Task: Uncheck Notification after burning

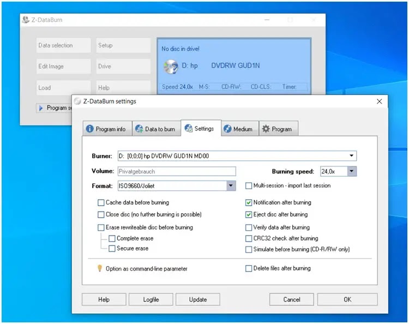Action: 249,203
